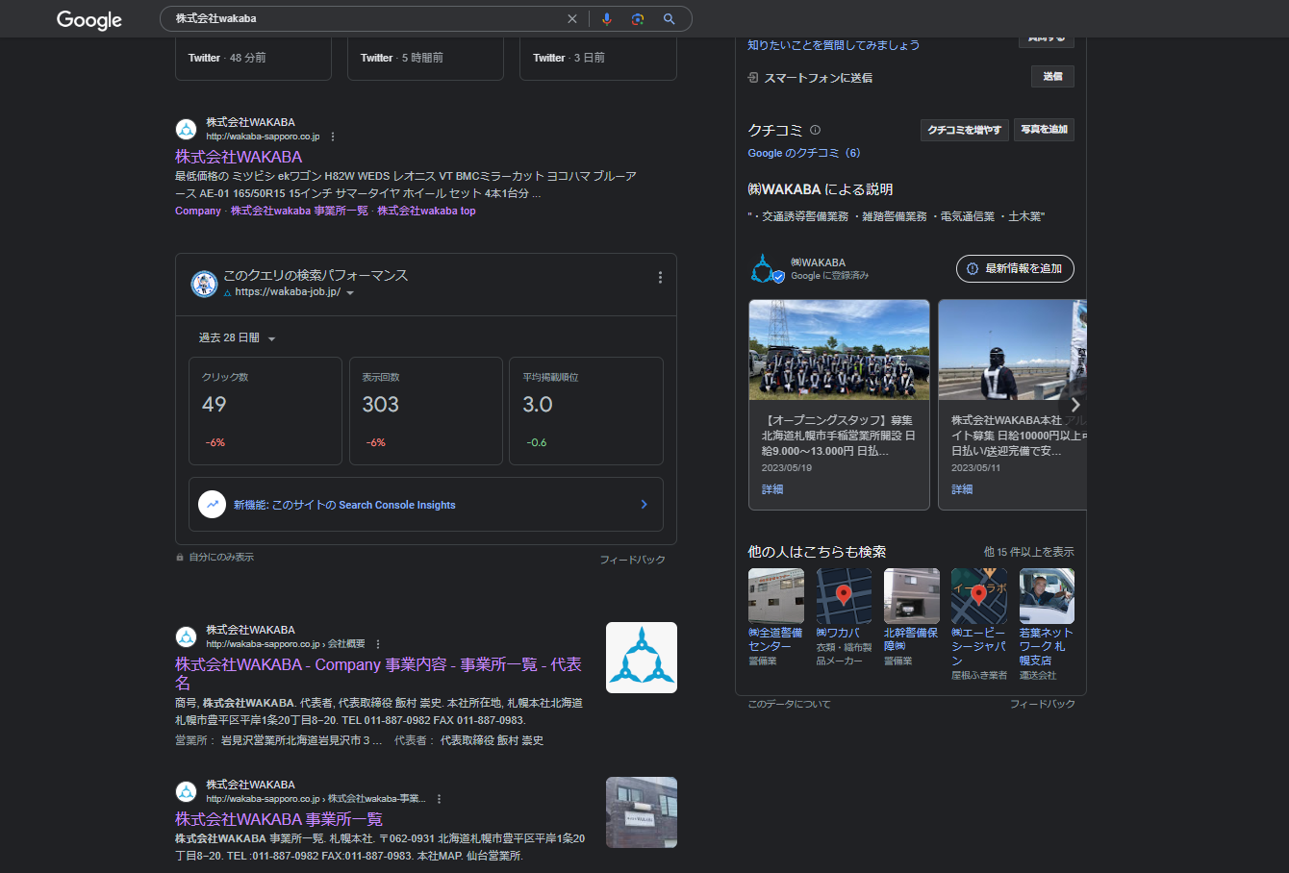Open more options for 事業所一覧 result
Image resolution: width=1289 pixels, height=873 pixels.
tap(439, 799)
